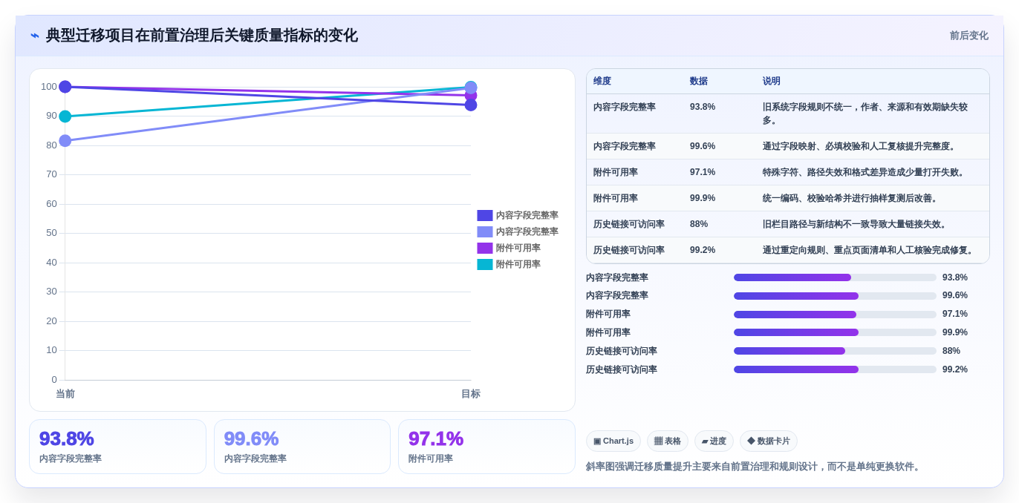Screen dimensions: 1019x503
Task: Click the 99.2% 历史链接可访问率 progress bar
Action: tap(835, 369)
